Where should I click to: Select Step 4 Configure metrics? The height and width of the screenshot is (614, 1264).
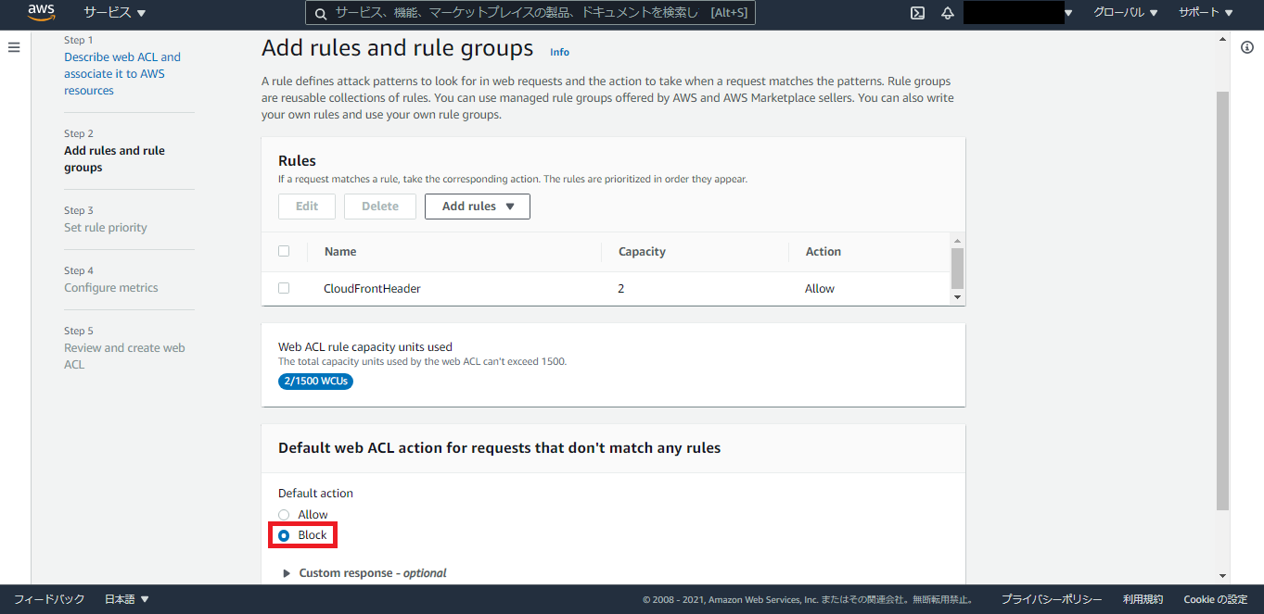pyautogui.click(x=111, y=288)
